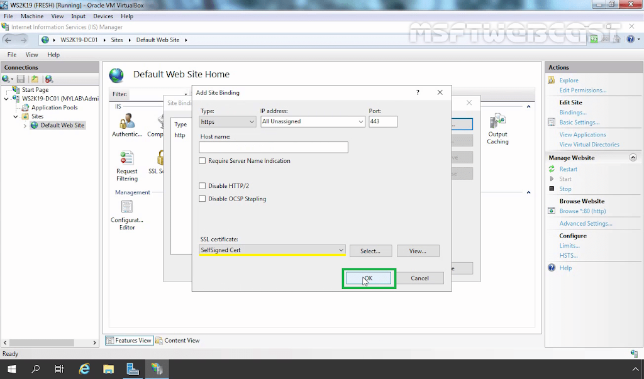The image size is (644, 379).
Task: Open the Authentication feature icon
Action: [x=127, y=125]
